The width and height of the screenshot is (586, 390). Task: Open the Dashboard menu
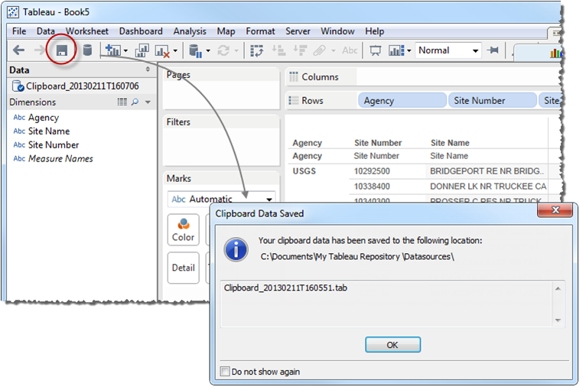pos(141,31)
